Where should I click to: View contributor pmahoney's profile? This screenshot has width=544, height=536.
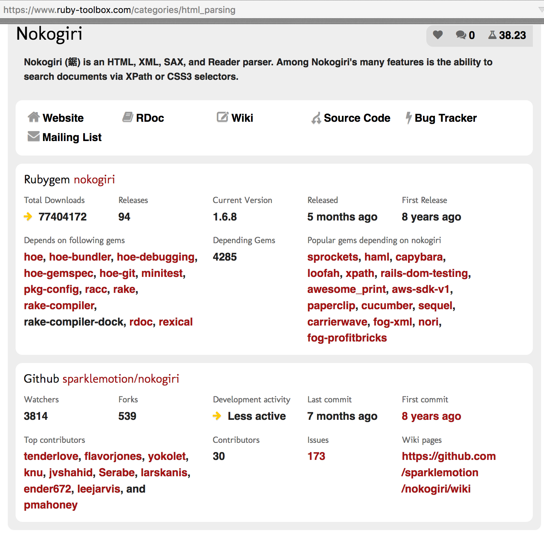51,505
